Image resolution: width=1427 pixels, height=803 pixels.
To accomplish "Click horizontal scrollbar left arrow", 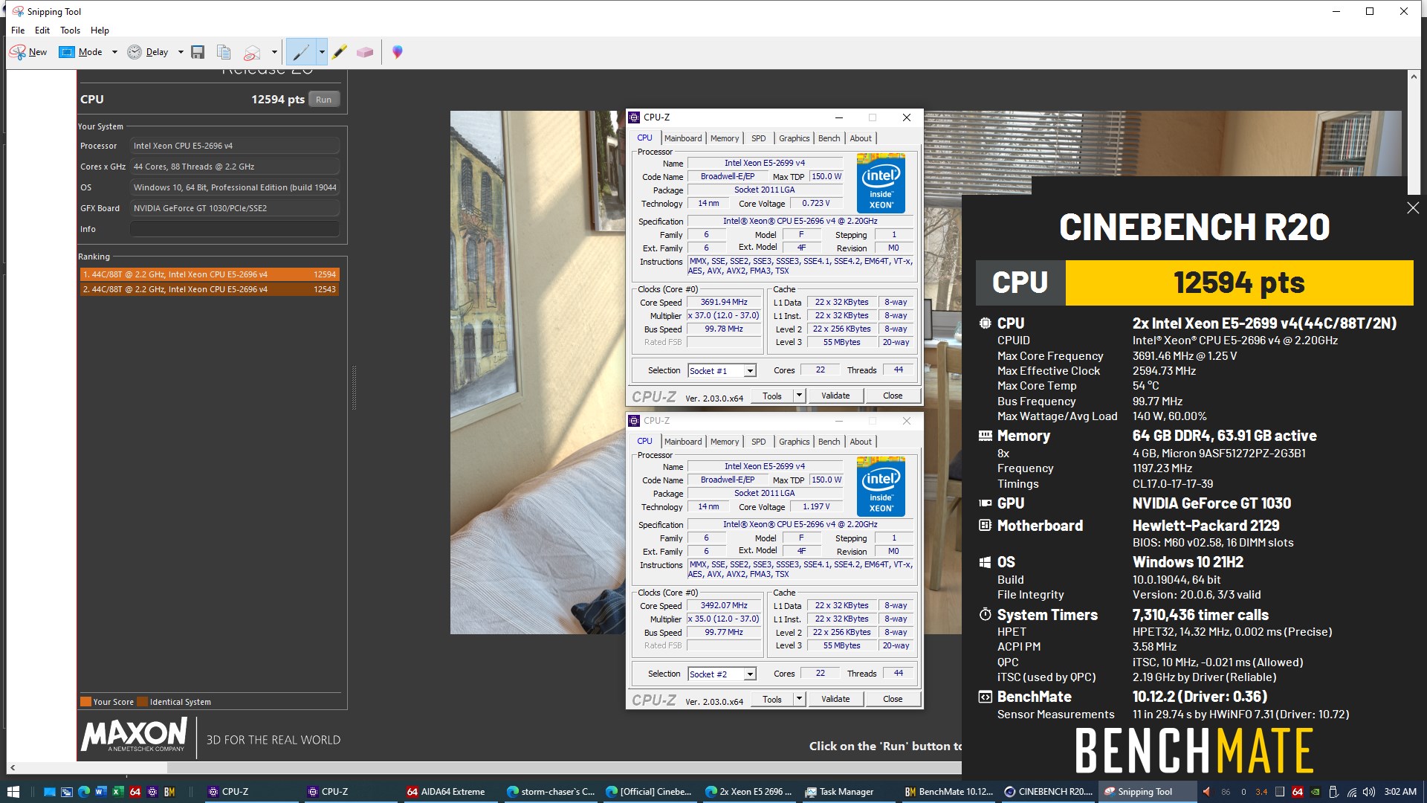I will 13,767.
